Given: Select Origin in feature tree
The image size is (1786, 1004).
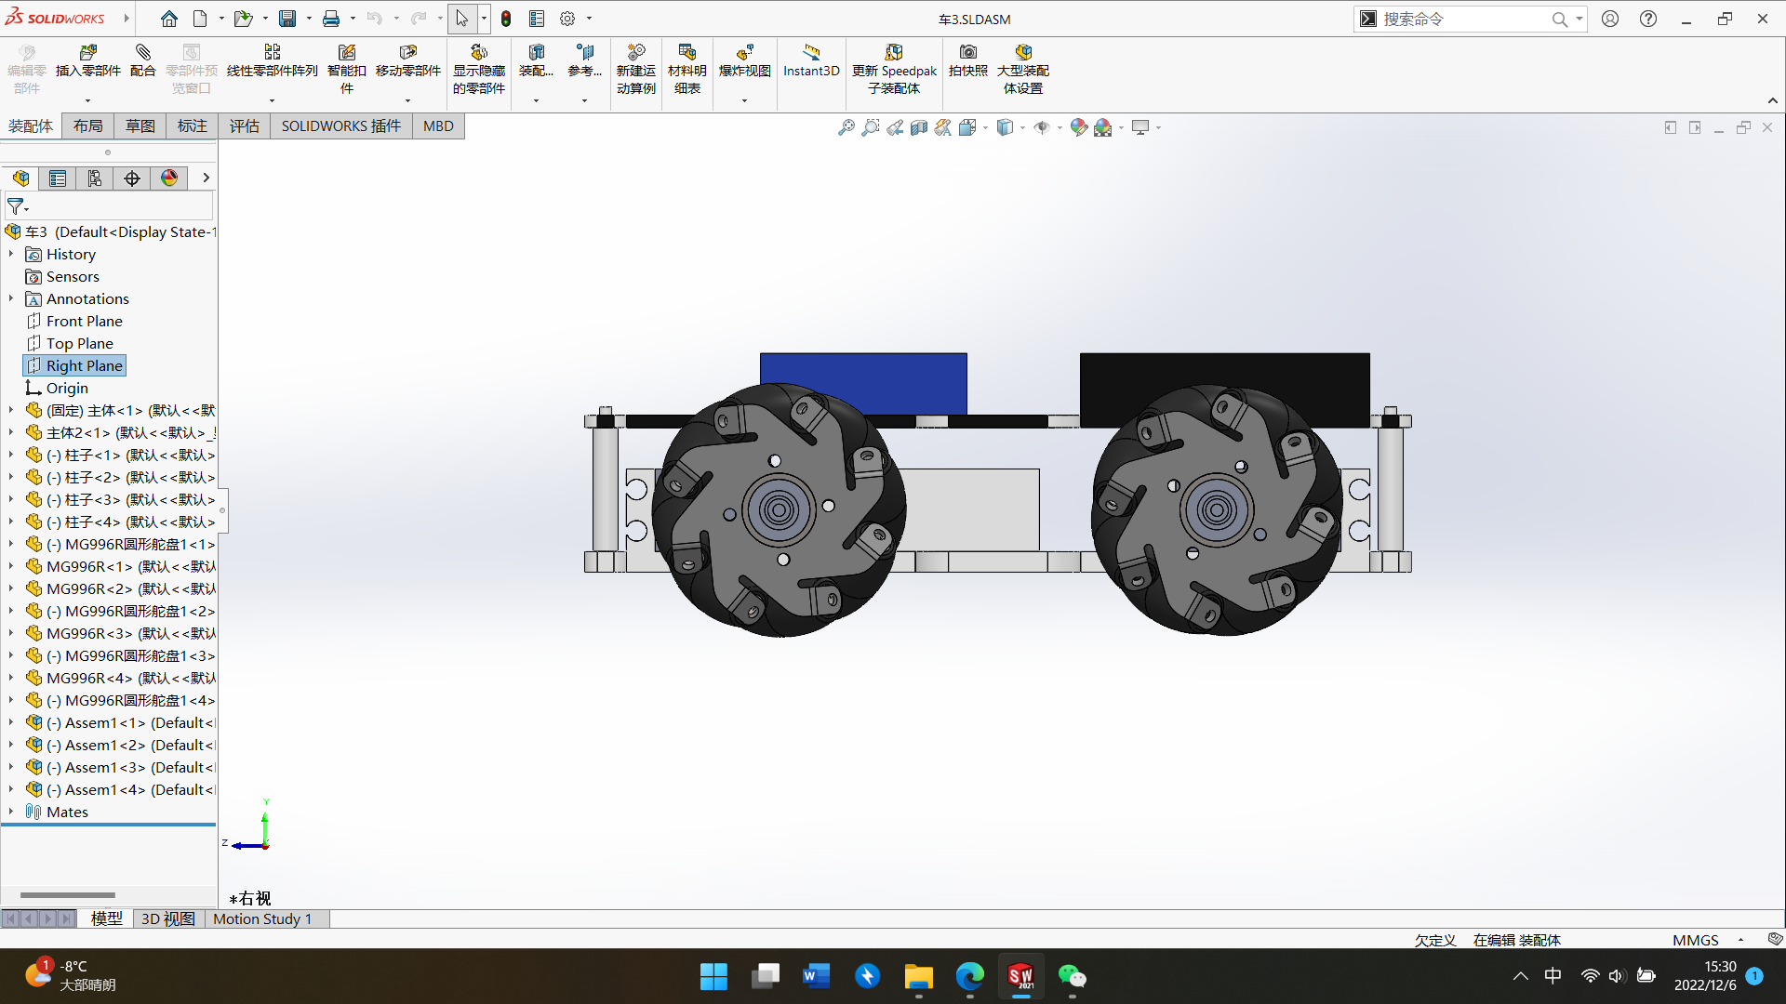Looking at the screenshot, I should (57, 388).
